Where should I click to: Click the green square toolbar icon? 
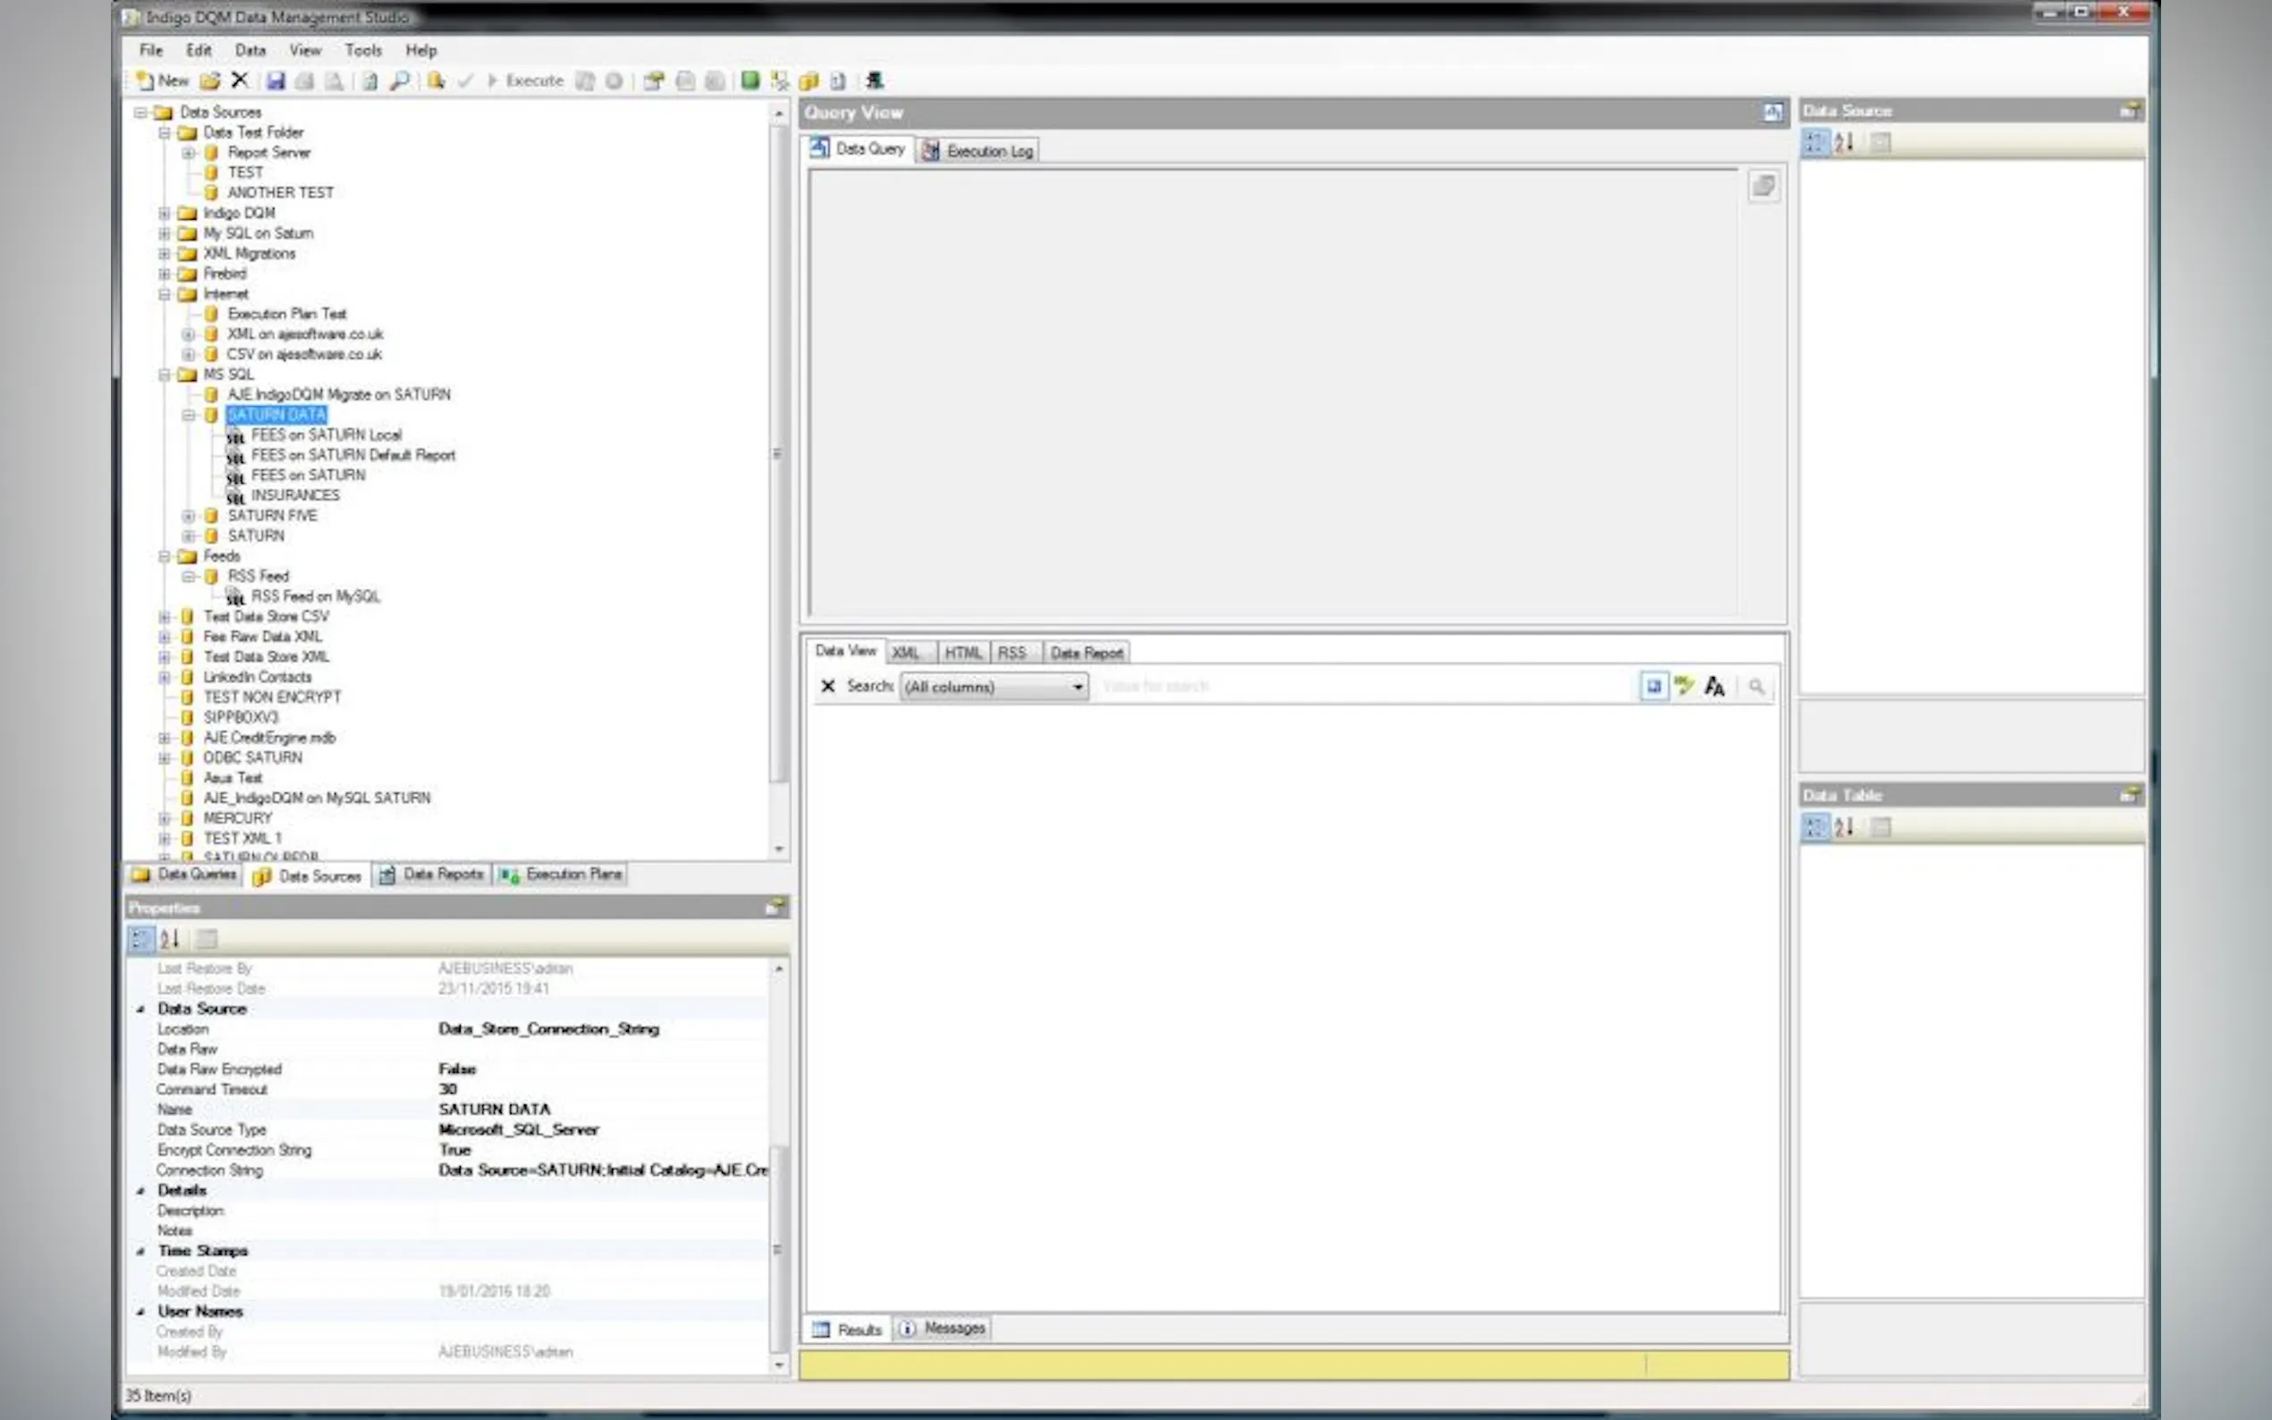tap(750, 80)
